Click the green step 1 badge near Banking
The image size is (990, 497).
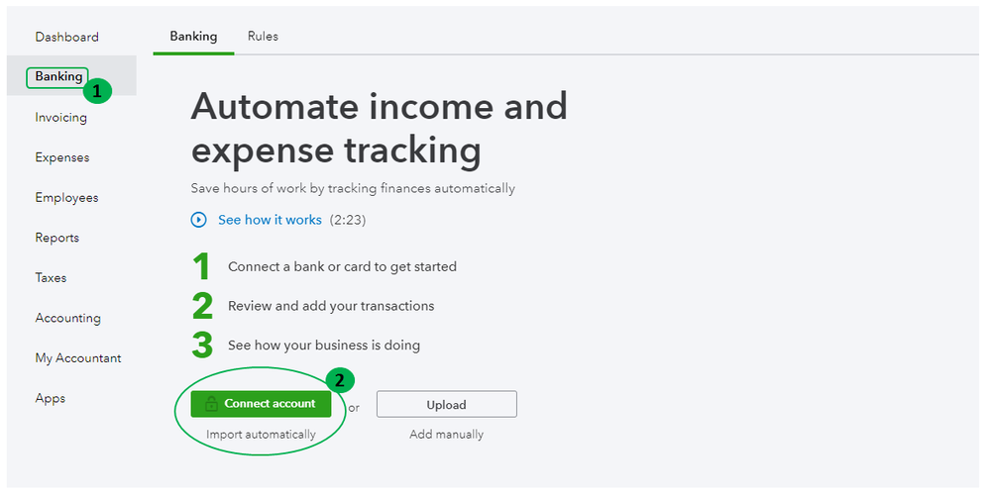tap(96, 90)
